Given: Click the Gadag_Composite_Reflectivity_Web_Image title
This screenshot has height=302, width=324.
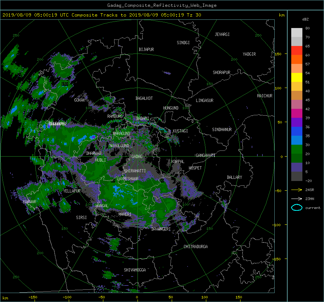Looking at the screenshot, I should (x=162, y=5).
